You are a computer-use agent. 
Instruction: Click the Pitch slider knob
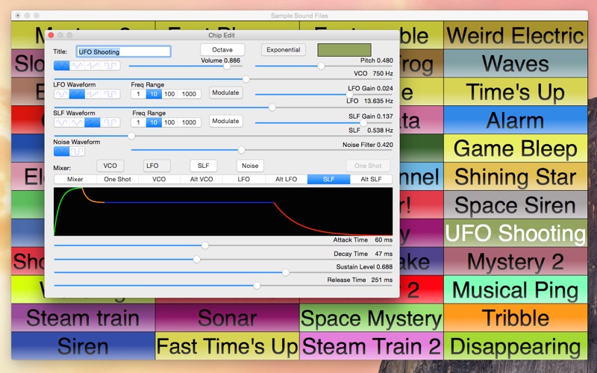click(321, 66)
